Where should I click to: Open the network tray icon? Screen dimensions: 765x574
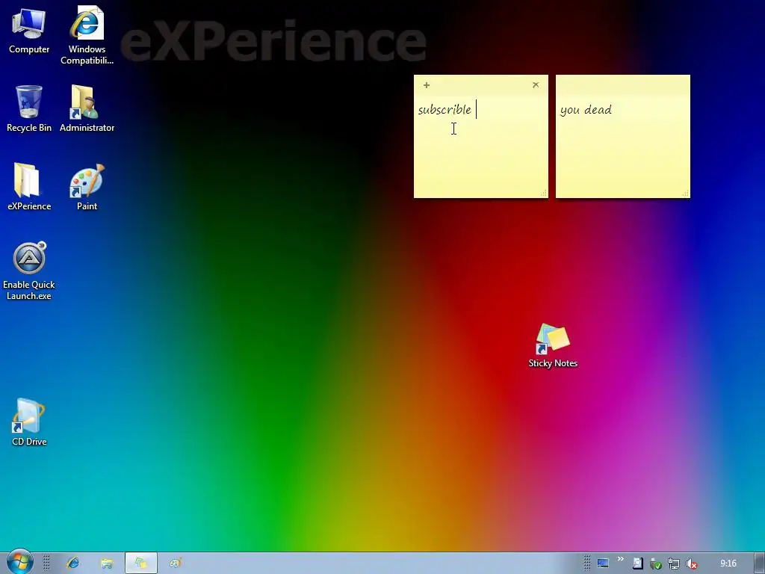[674, 564]
